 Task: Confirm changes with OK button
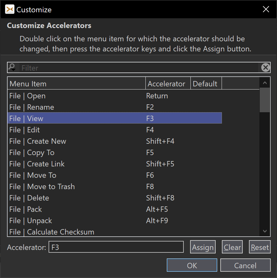(192, 265)
